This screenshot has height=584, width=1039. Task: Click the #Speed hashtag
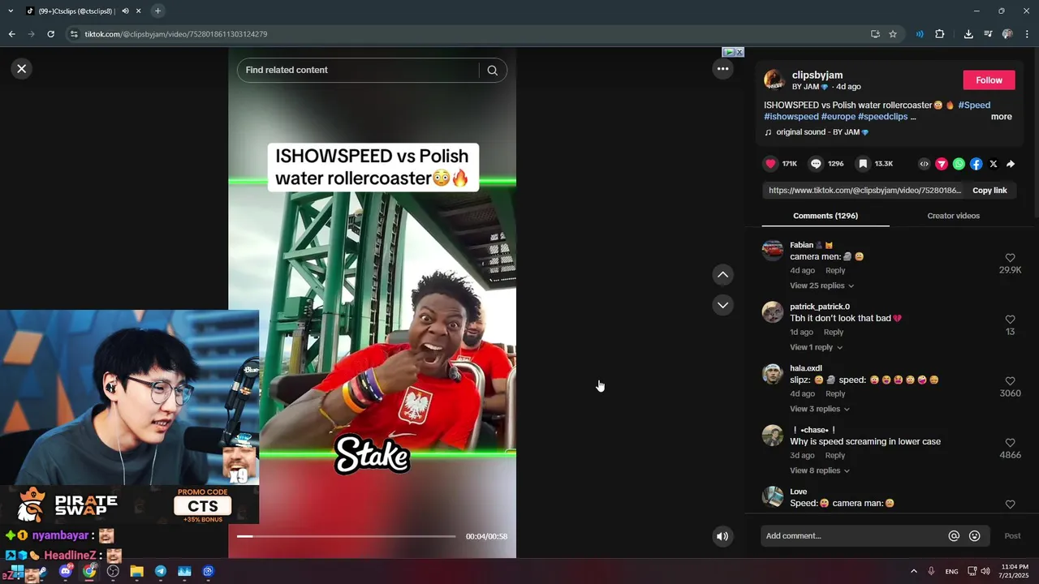pyautogui.click(x=974, y=105)
